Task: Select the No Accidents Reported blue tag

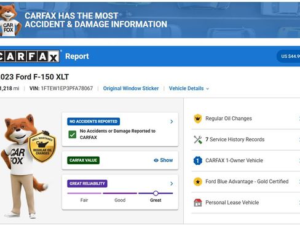Action: pyautogui.click(x=93, y=122)
